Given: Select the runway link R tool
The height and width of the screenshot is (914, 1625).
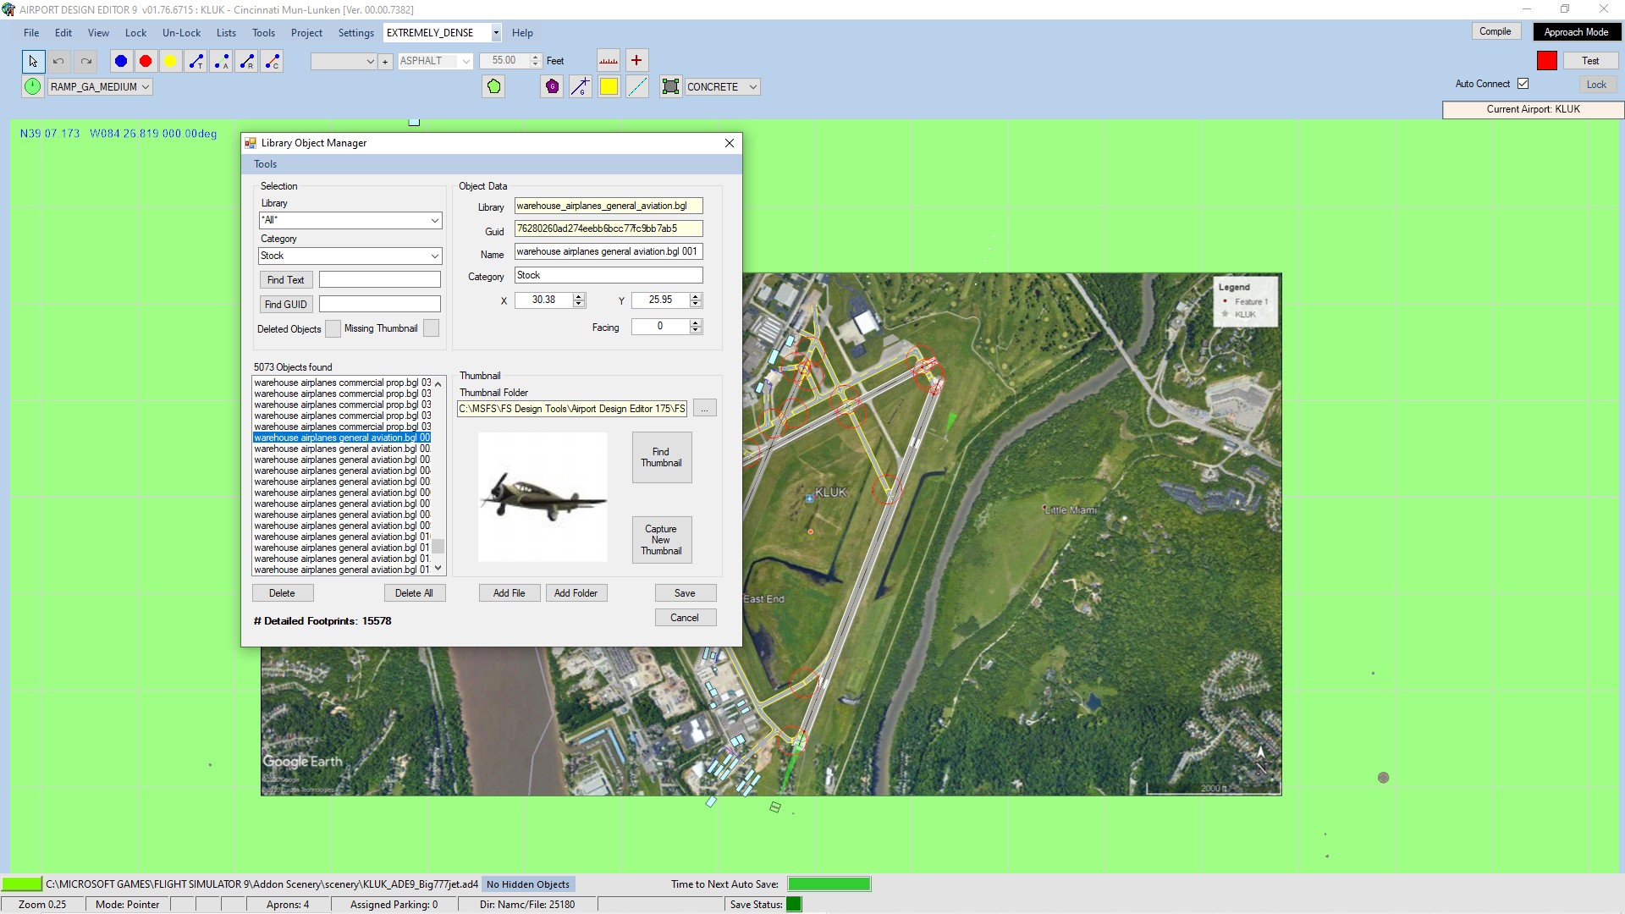Looking at the screenshot, I should click(246, 61).
